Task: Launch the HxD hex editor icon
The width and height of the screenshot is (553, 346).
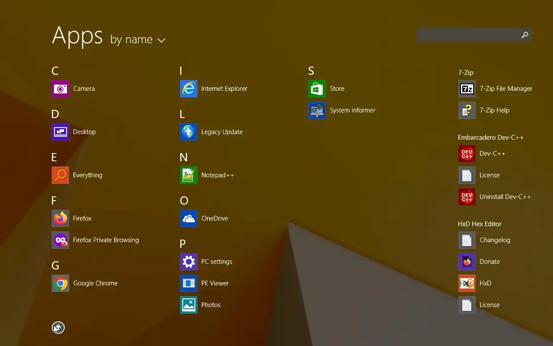Action: tap(467, 283)
